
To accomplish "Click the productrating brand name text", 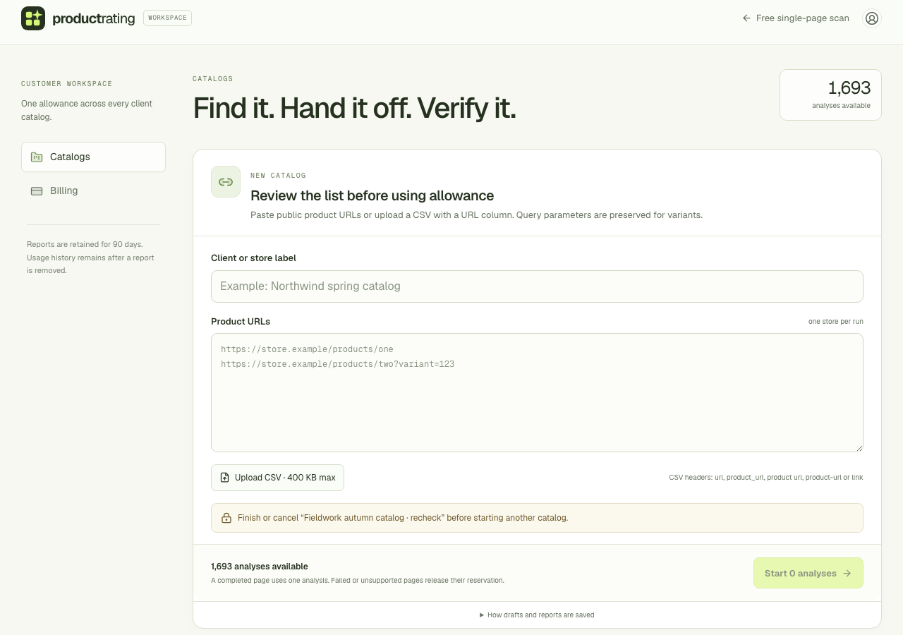I will 94,19.
